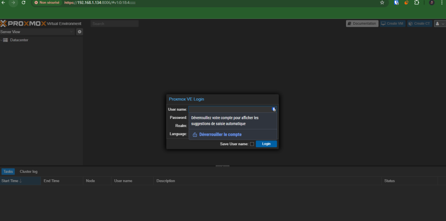Click the Proxmox logo

tap(23, 24)
